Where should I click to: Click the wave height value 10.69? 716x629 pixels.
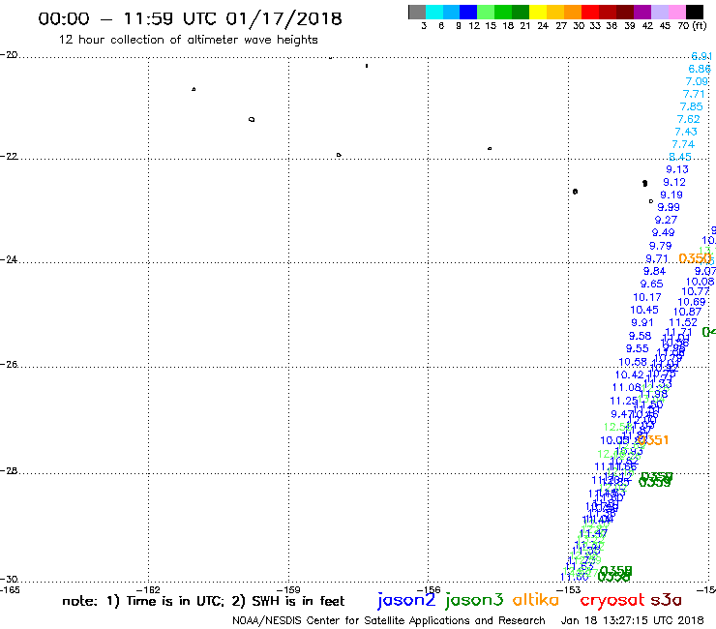tap(692, 302)
